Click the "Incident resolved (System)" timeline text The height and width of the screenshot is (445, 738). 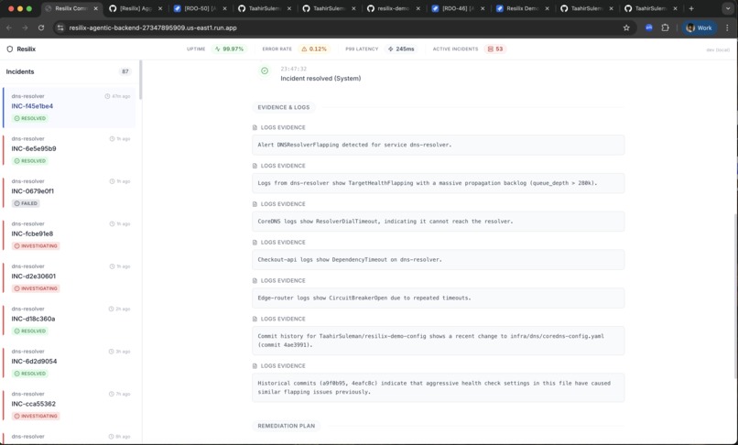320,79
